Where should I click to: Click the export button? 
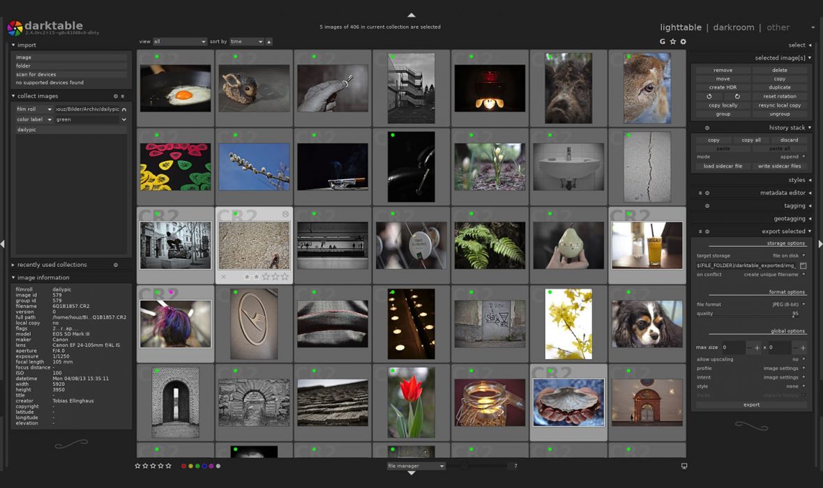[751, 404]
